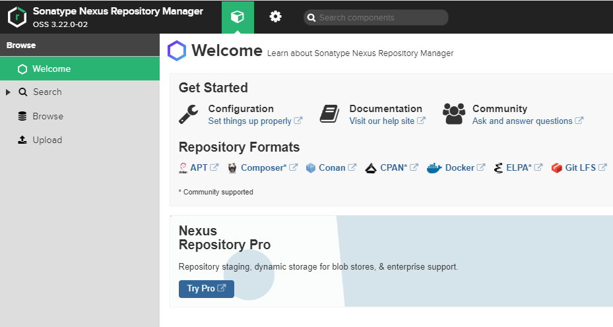Click the Documentation book icon
The width and height of the screenshot is (613, 327).
click(329, 113)
